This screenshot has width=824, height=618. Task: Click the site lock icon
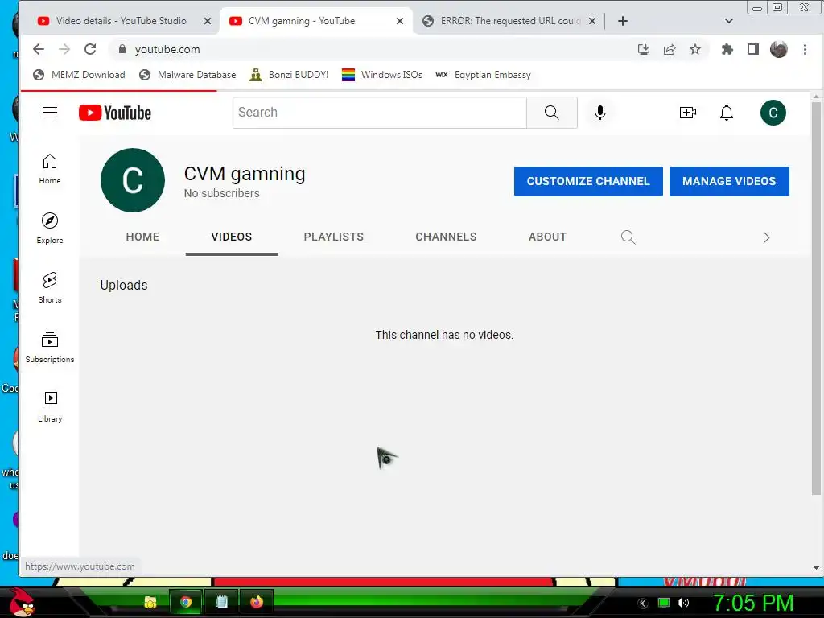point(122,49)
